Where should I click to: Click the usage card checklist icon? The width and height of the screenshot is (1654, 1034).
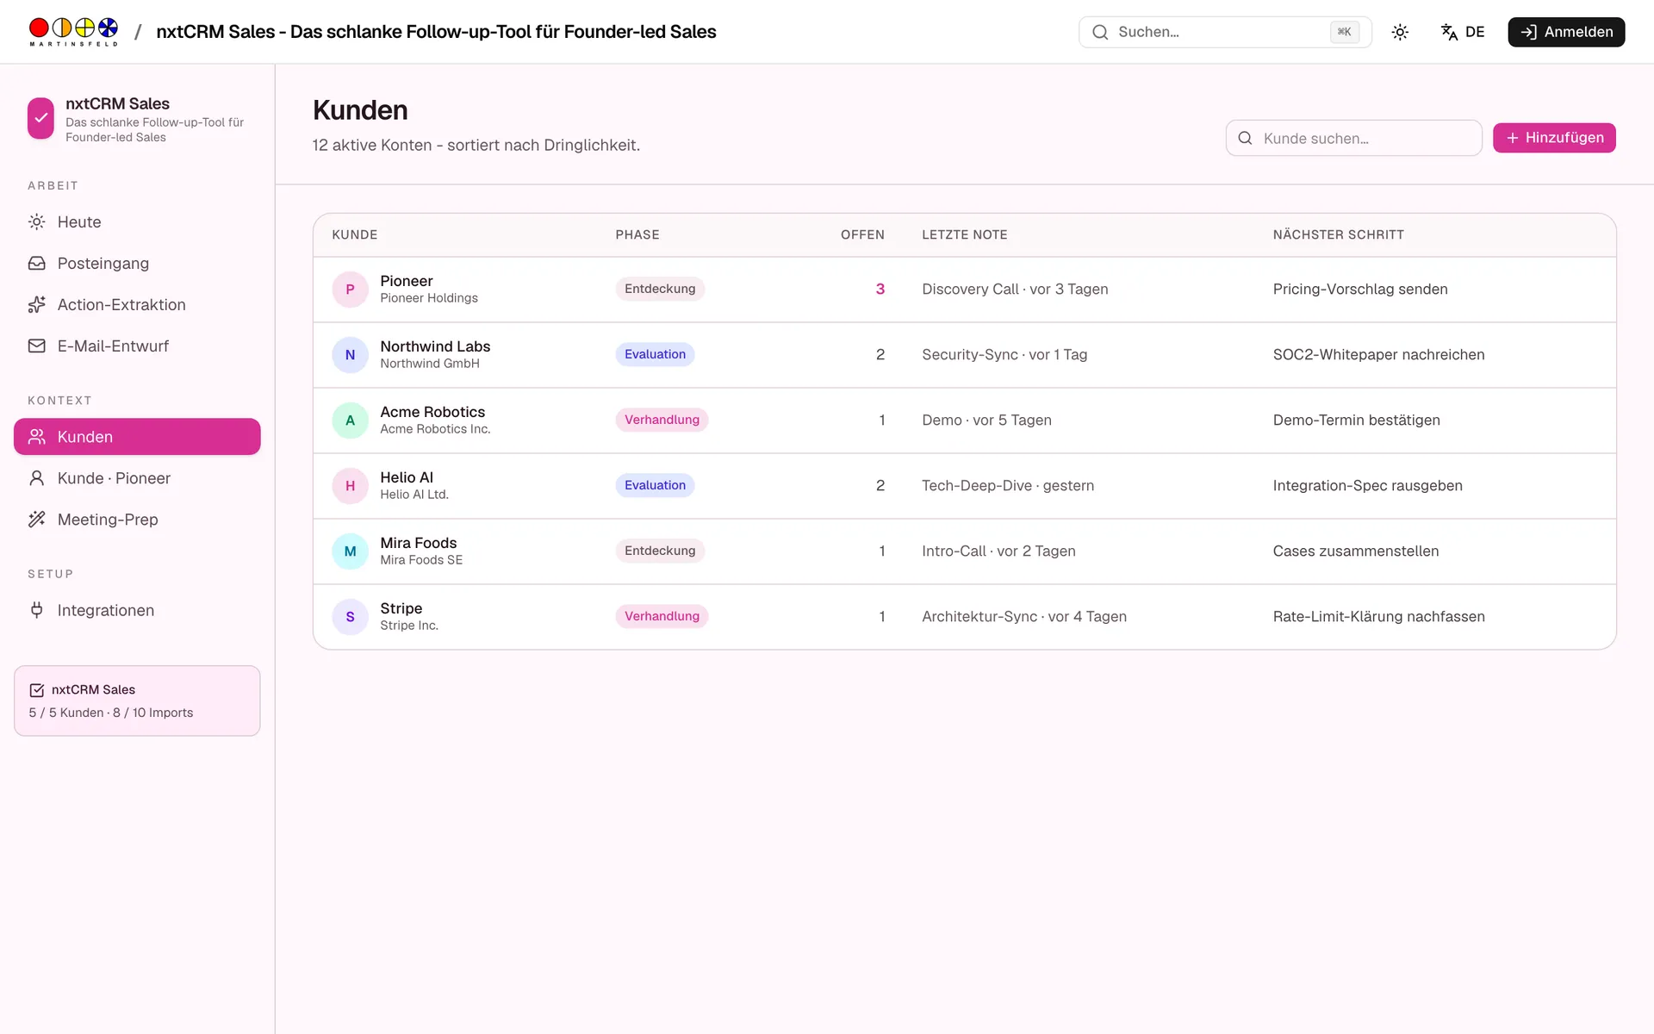pyautogui.click(x=37, y=690)
